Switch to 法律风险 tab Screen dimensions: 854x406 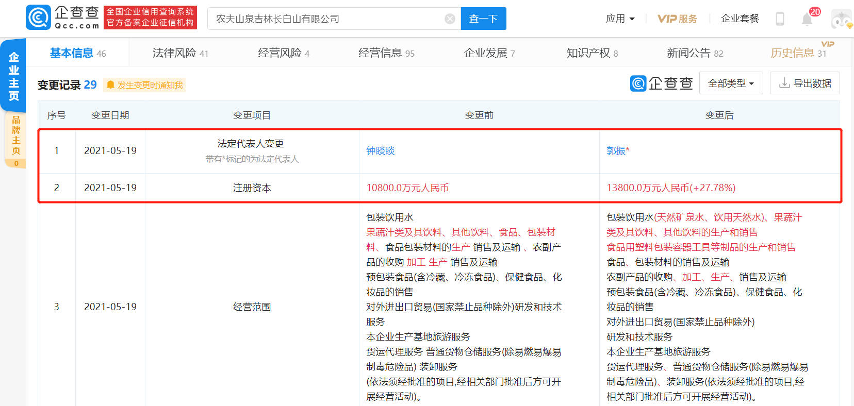[x=180, y=53]
